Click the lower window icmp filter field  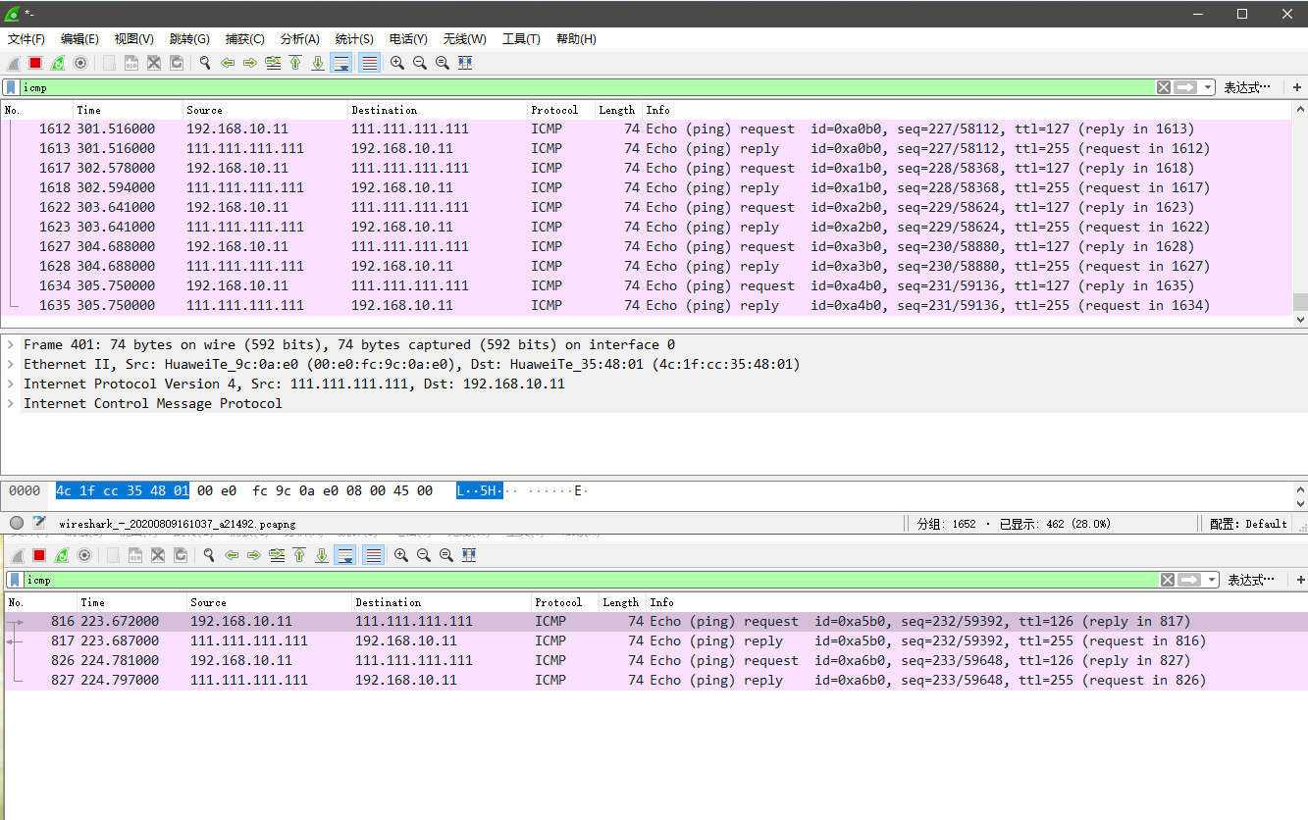tap(591, 580)
